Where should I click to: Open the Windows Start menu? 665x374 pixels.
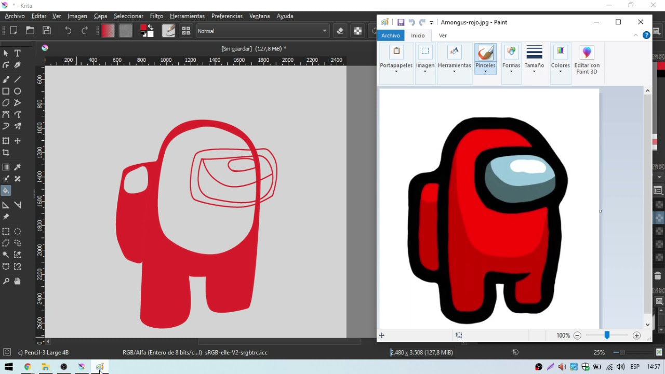pyautogui.click(x=8, y=367)
